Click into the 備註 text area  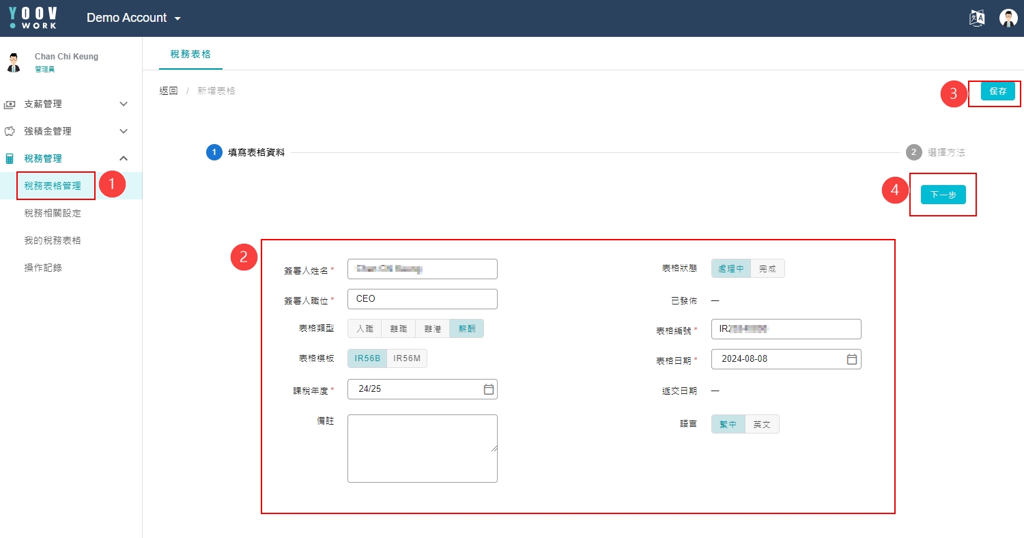point(422,448)
